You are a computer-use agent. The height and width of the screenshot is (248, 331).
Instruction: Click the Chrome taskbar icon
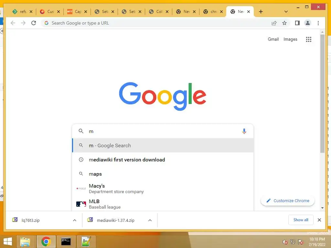coord(46,242)
